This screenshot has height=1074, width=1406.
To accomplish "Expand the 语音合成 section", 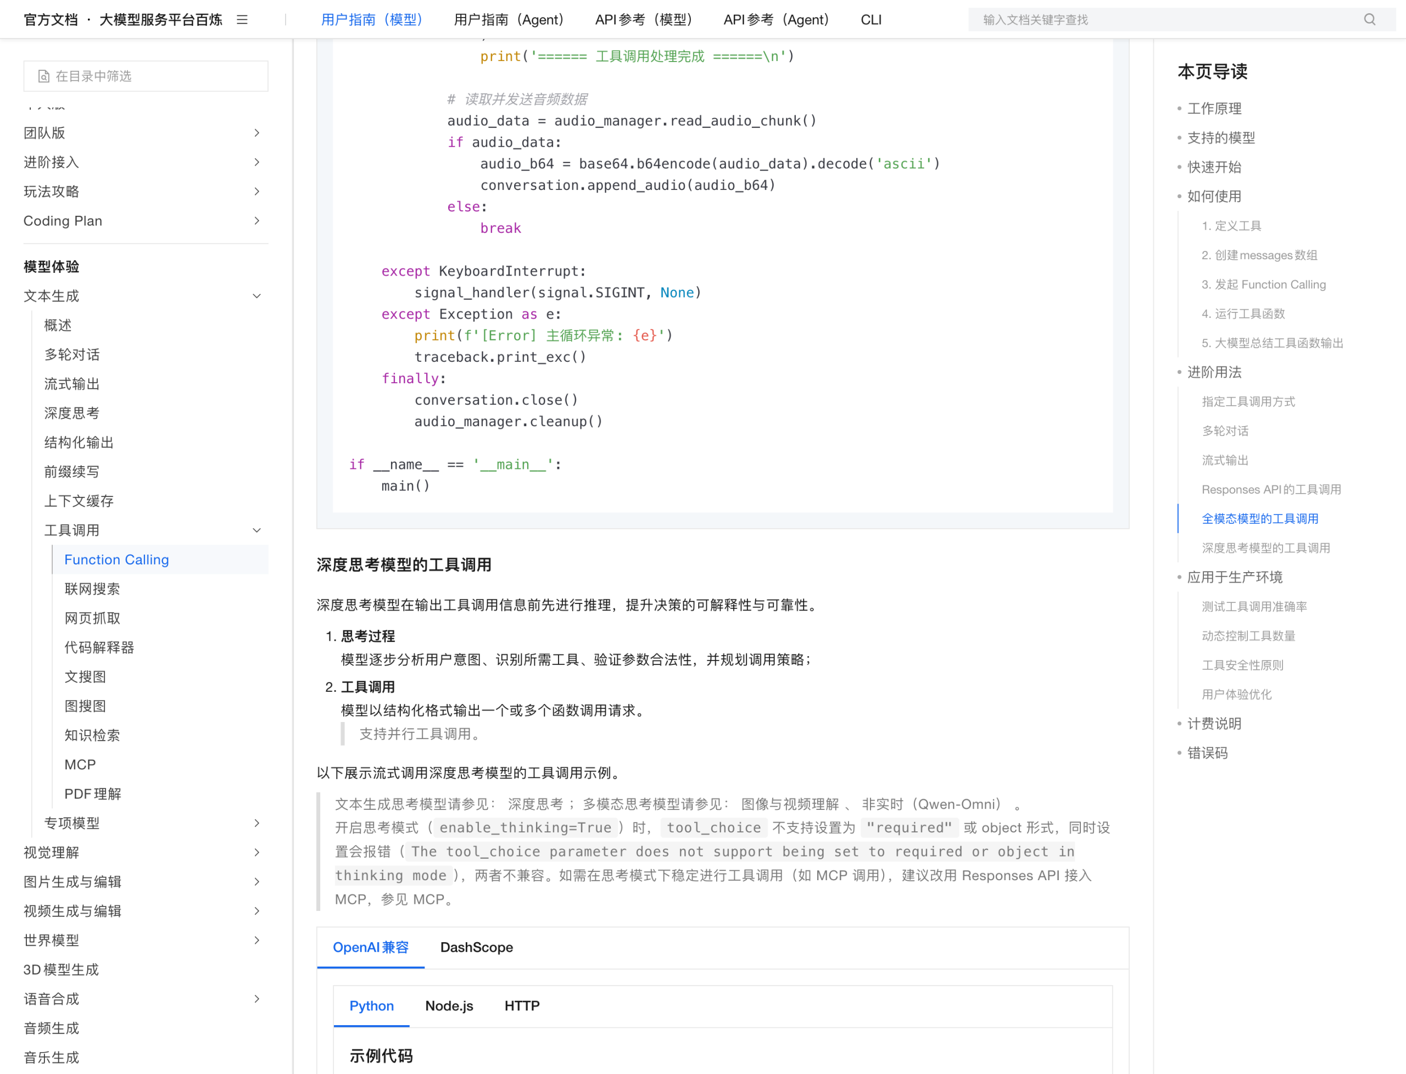I will tap(256, 999).
